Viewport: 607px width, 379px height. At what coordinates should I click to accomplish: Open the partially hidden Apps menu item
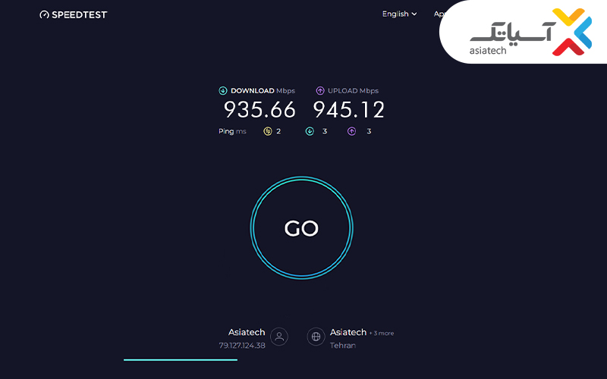(439, 14)
